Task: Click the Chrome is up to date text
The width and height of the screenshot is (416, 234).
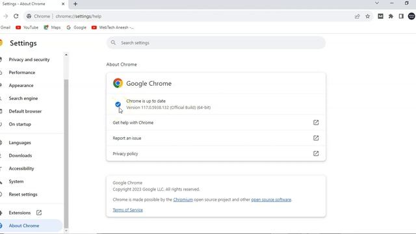Action: click(146, 101)
